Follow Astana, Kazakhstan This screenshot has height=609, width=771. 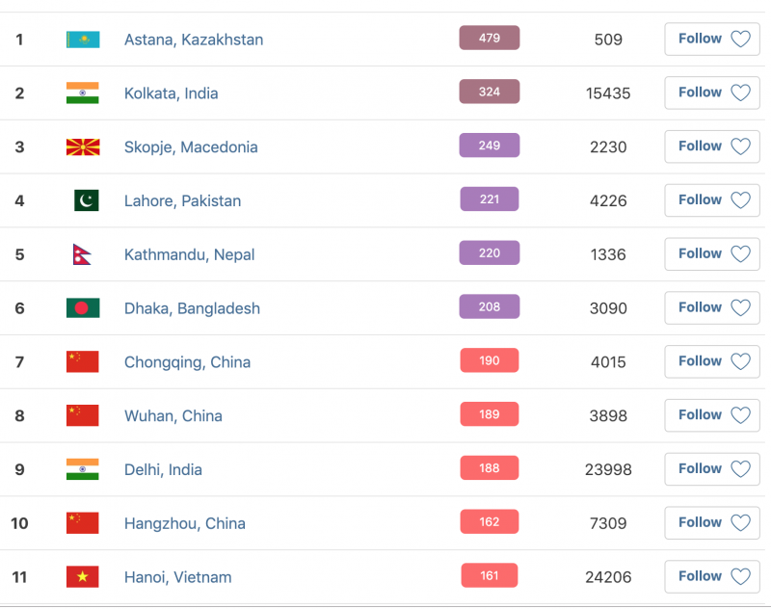coord(712,40)
